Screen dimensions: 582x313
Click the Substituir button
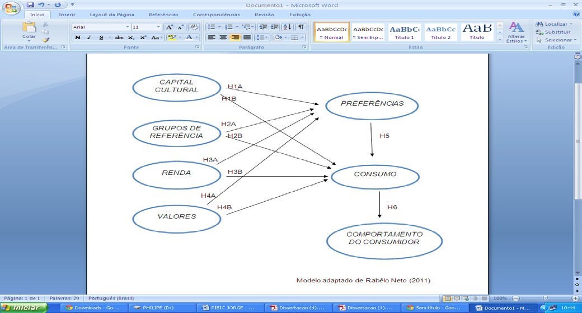point(556,32)
